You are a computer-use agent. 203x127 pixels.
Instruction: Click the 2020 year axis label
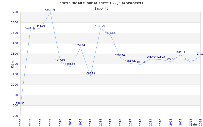[161, 122]
